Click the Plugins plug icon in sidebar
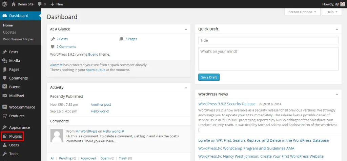347x161 pixels. coord(5,136)
